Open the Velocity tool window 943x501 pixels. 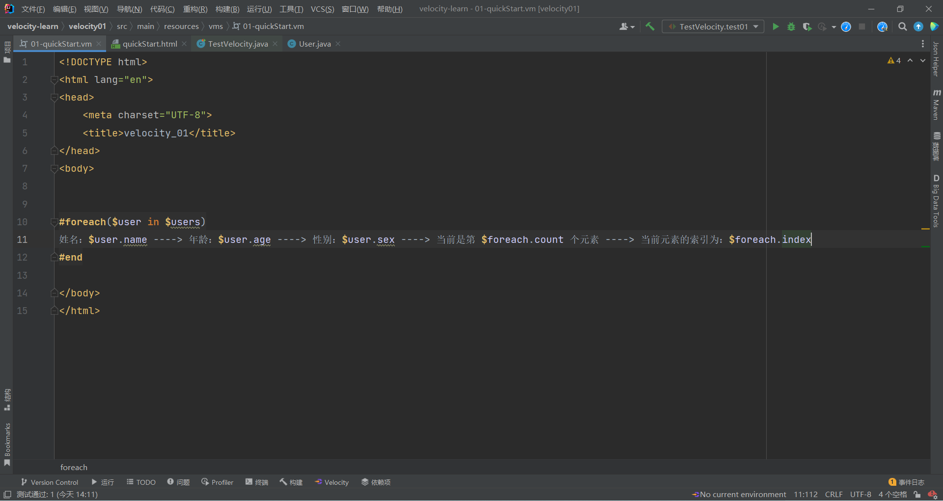332,482
